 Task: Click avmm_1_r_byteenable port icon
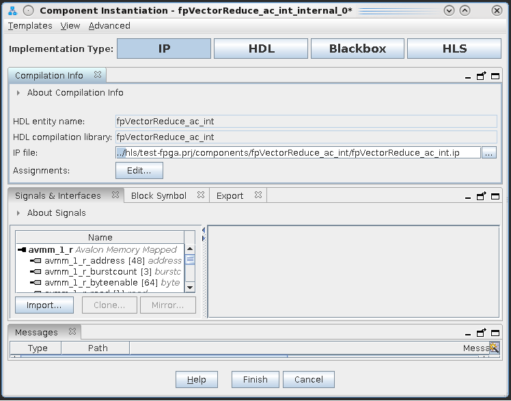point(36,282)
